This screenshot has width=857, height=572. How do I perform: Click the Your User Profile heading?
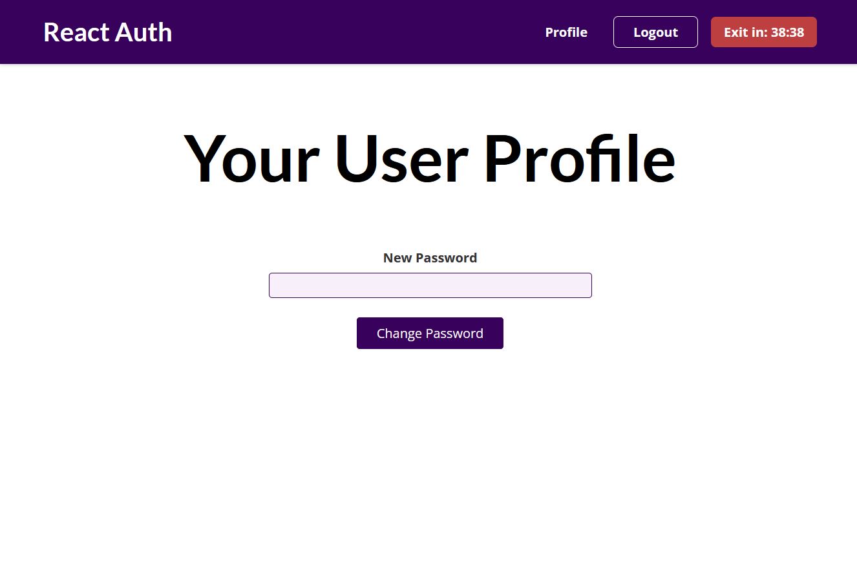tap(430, 157)
